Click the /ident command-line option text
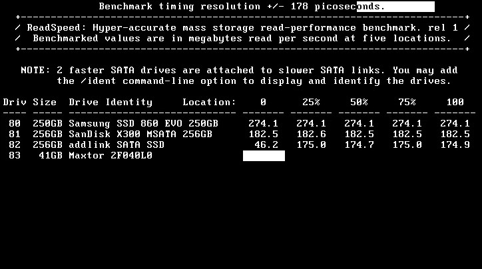482x269 pixels. pos(99,81)
